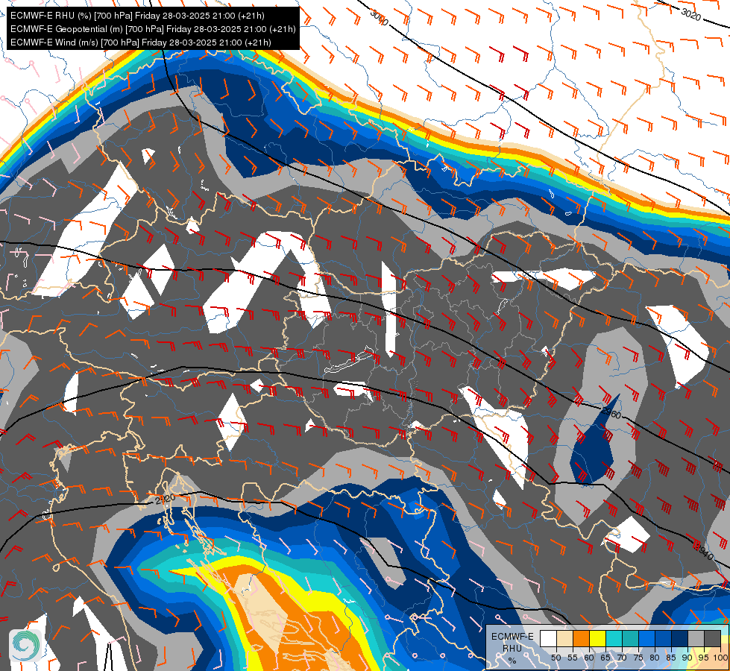Select the orange 55-60% legend swatch
The width and height of the screenshot is (730, 671).
pos(581,638)
